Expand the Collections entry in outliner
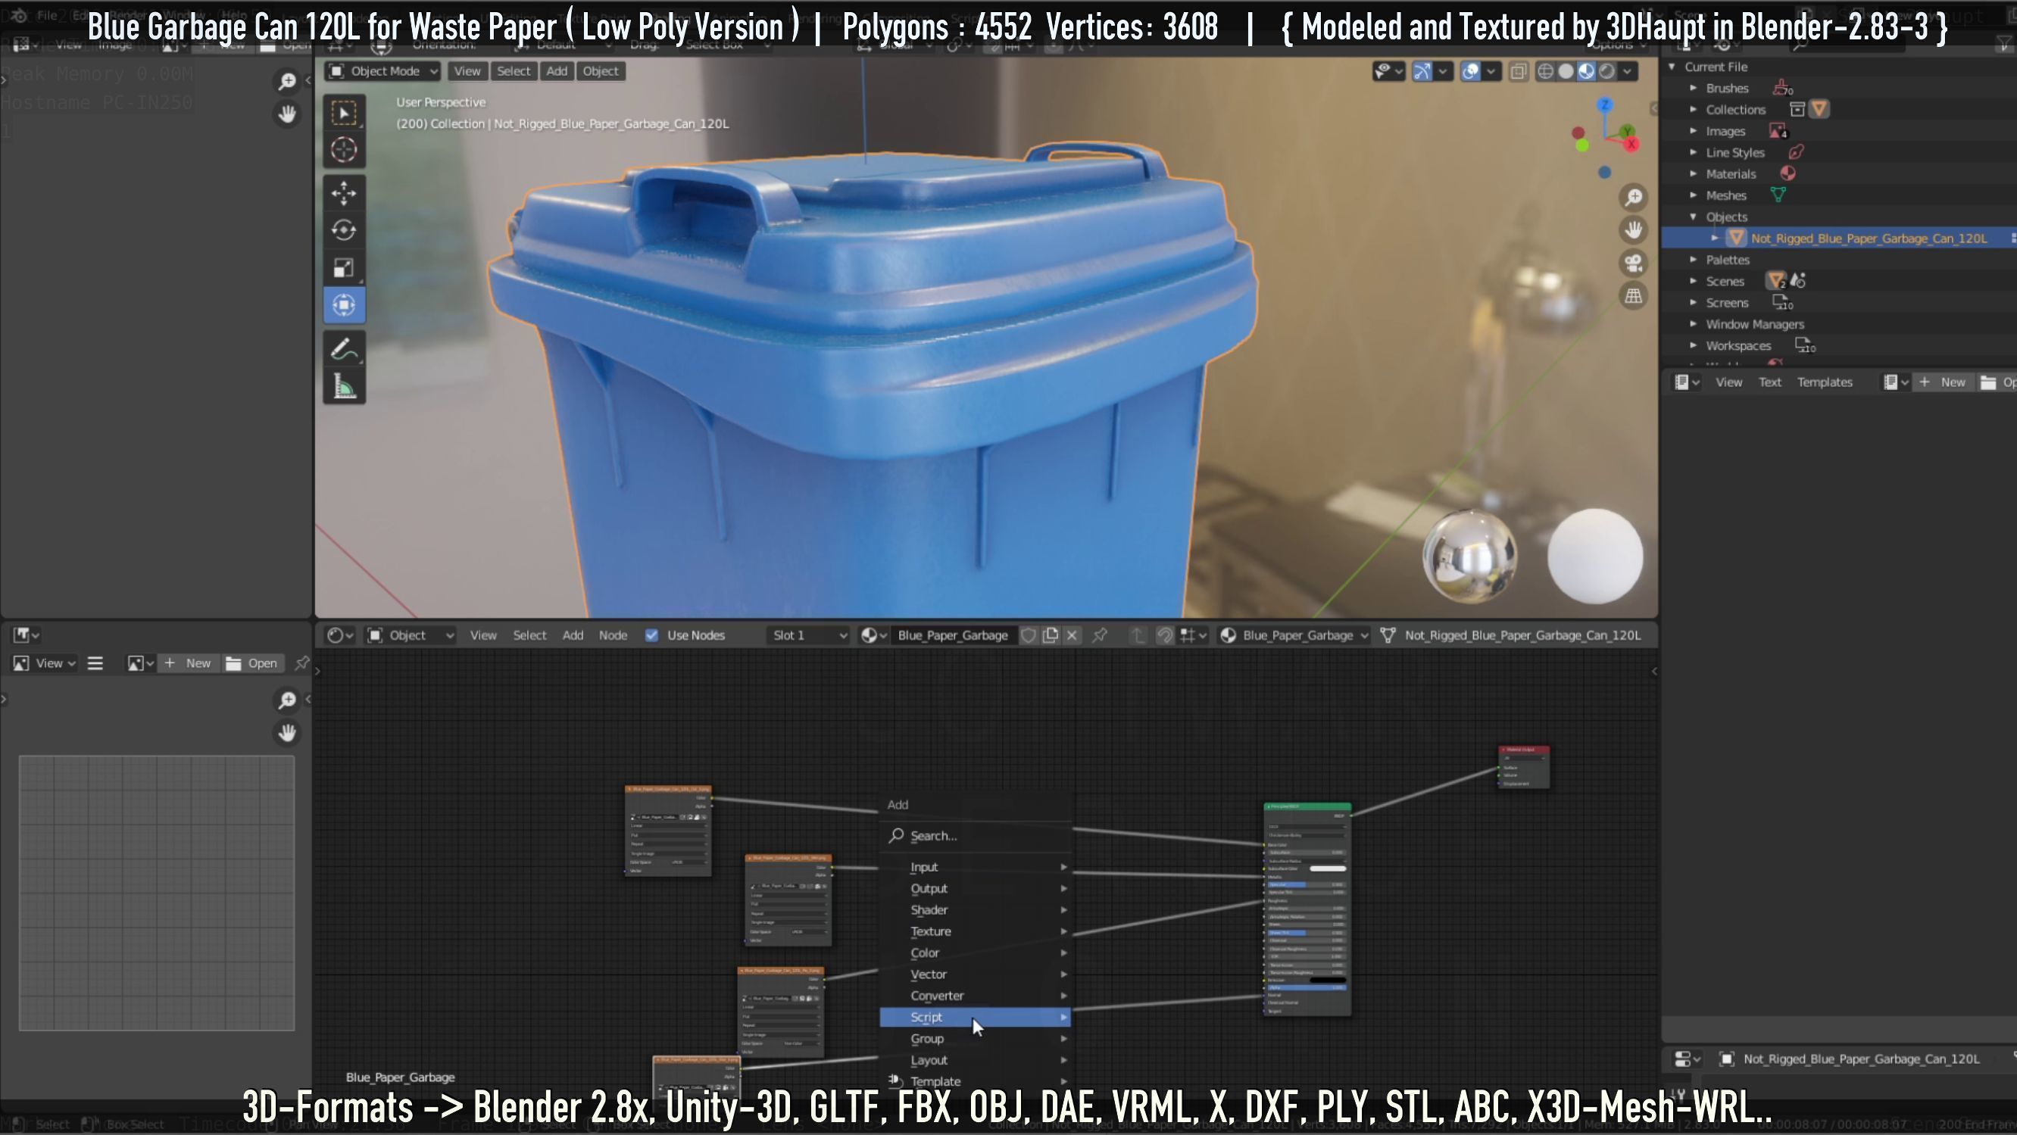 (1693, 110)
